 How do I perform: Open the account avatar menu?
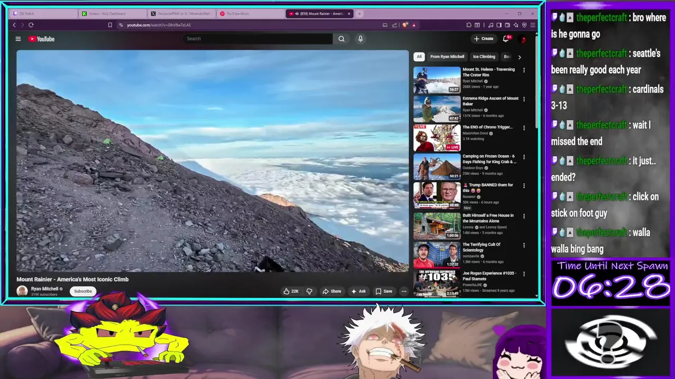tap(523, 39)
